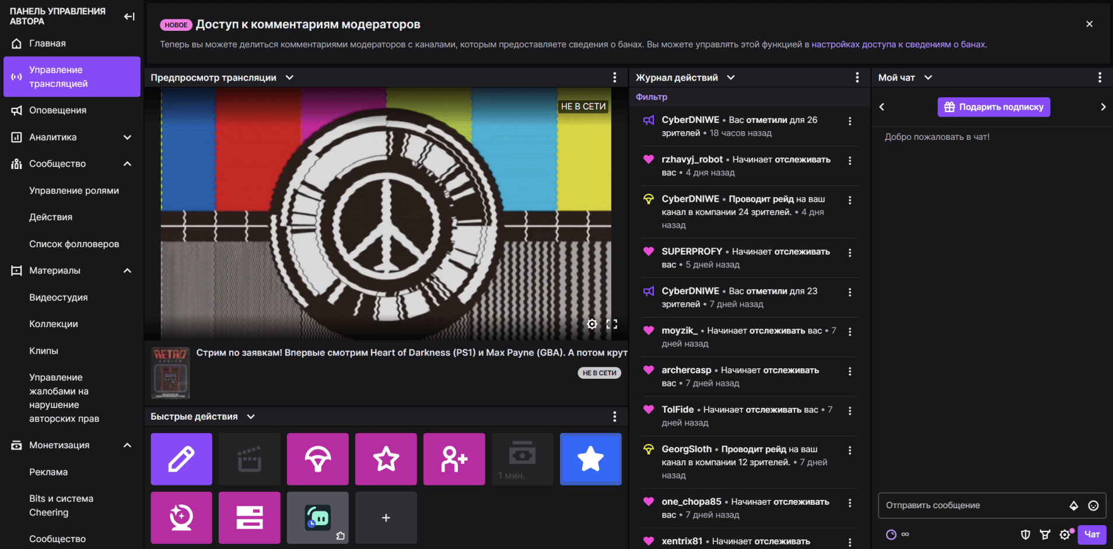Open the Журнал действий panel dropdown
The image size is (1113, 549).
tap(731, 78)
